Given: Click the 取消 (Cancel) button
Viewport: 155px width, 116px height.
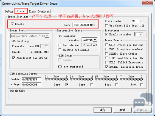Looking at the screenshot, I should point(122,110).
